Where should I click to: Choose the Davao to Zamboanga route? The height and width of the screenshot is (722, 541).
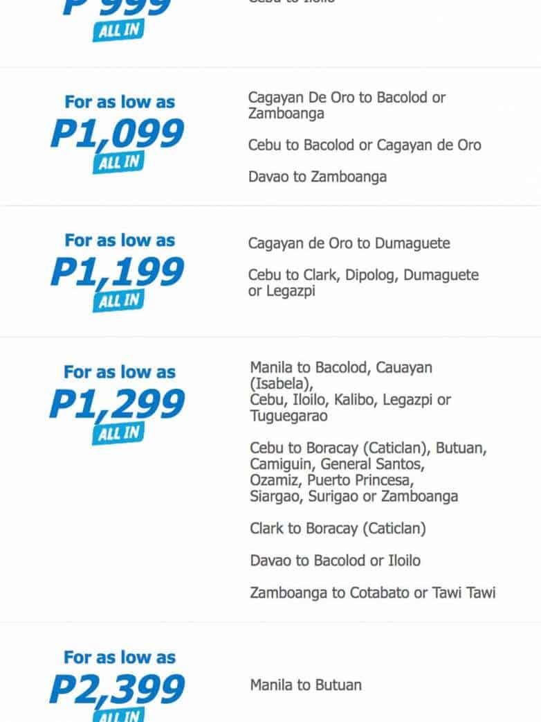click(x=318, y=177)
